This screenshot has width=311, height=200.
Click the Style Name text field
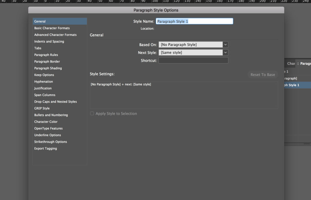point(194,21)
